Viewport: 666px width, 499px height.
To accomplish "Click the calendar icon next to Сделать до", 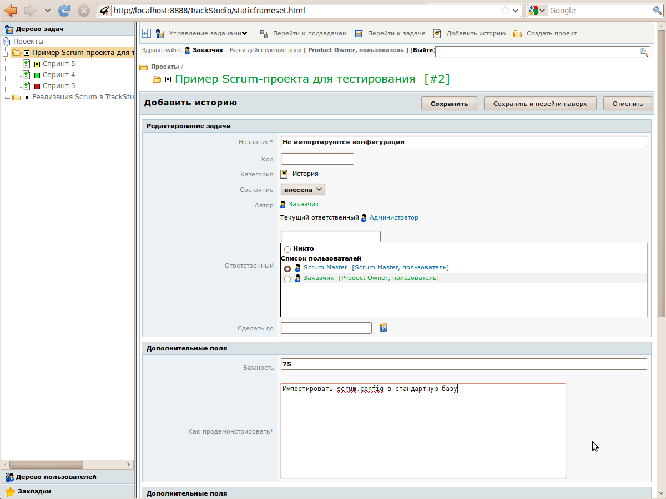I will click(x=383, y=328).
